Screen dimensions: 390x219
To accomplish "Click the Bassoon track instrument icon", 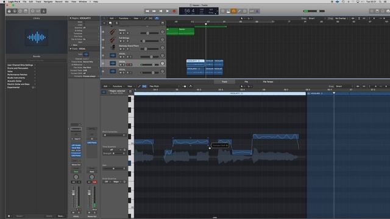I will [113, 32].
